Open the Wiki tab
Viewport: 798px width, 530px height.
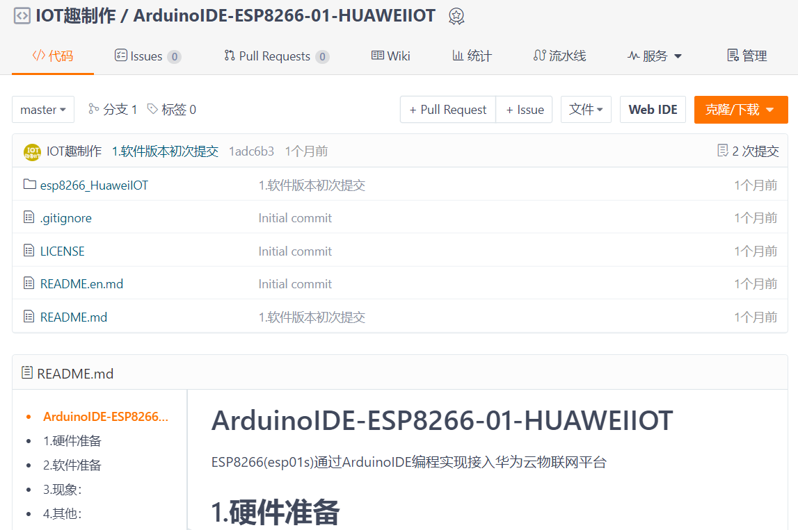[390, 56]
